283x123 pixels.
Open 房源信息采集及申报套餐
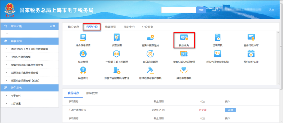pos(24,73)
